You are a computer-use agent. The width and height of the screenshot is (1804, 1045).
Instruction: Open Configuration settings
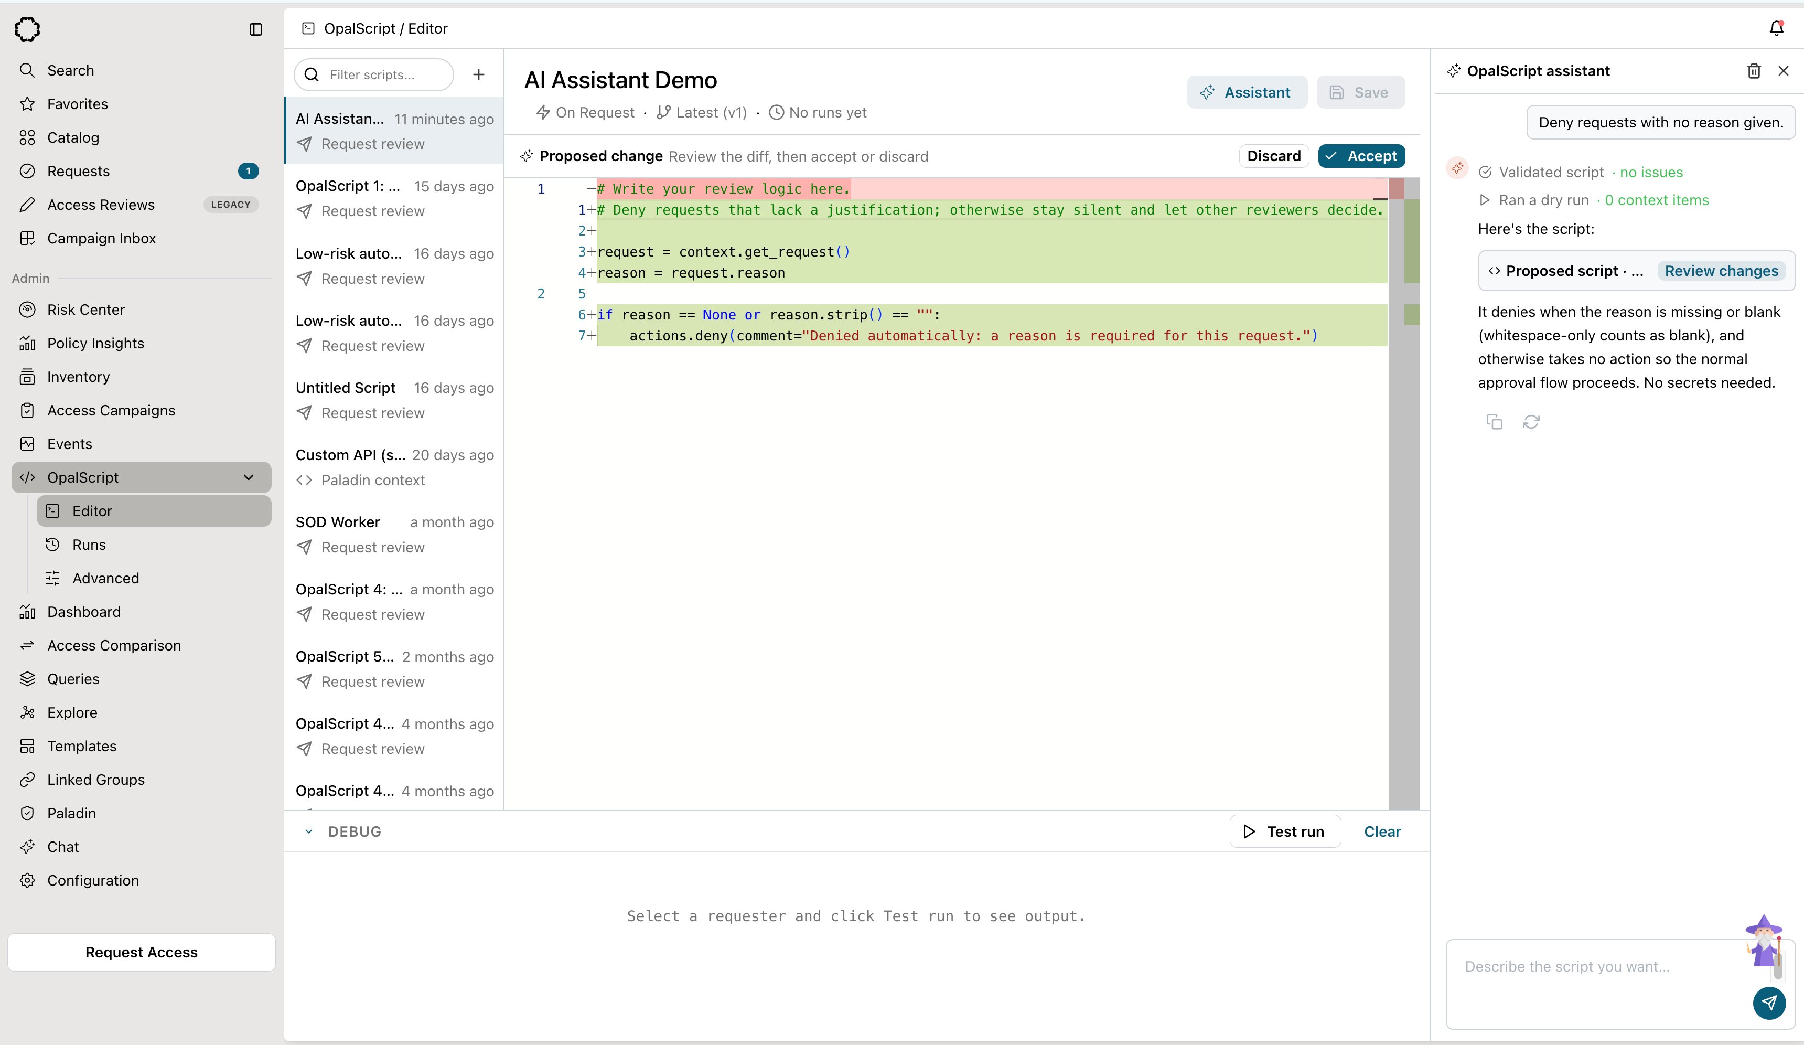[x=141, y=880]
